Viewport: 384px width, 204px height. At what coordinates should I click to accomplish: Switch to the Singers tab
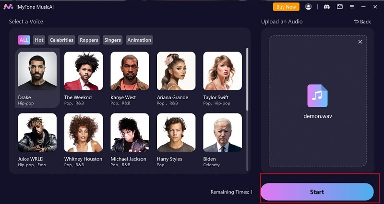[113, 40]
